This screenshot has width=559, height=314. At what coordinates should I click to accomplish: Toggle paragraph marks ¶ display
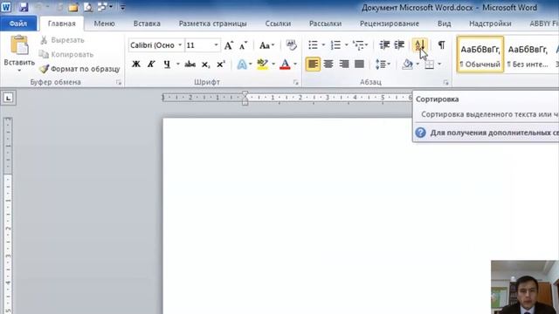click(x=441, y=44)
